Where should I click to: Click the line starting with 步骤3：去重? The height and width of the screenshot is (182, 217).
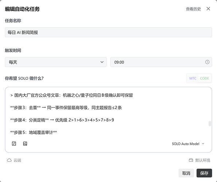click(66, 108)
